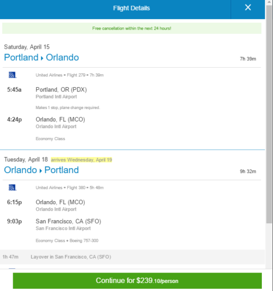Click the free cancellation notice banner
Viewport: 273px width, 291px height.
pos(131,29)
